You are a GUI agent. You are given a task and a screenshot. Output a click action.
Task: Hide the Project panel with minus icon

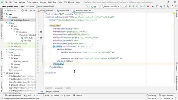click(x=34, y=11)
